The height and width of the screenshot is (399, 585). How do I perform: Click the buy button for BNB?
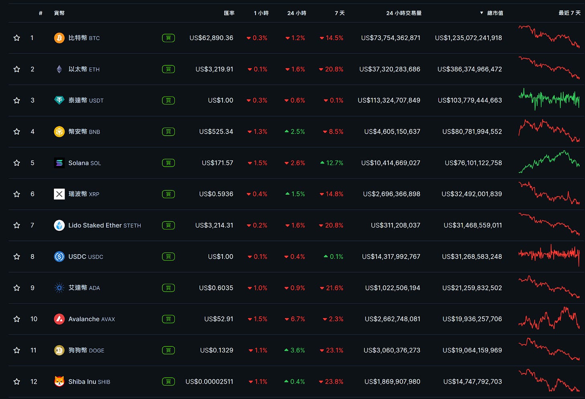[x=168, y=132]
